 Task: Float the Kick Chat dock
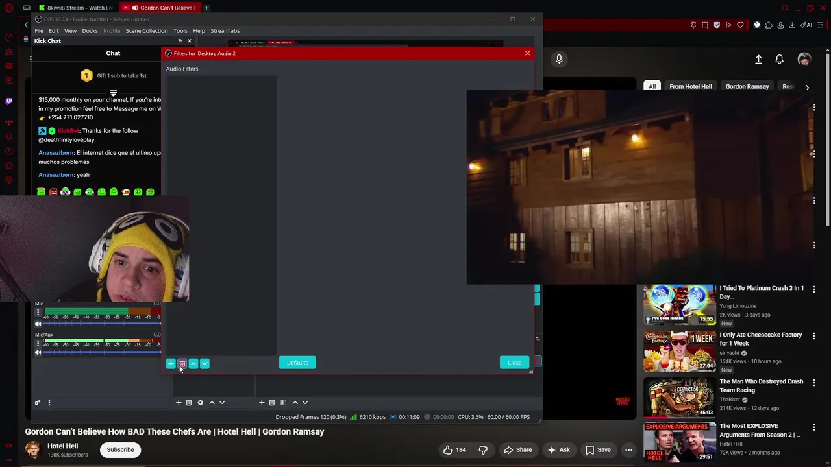click(180, 41)
